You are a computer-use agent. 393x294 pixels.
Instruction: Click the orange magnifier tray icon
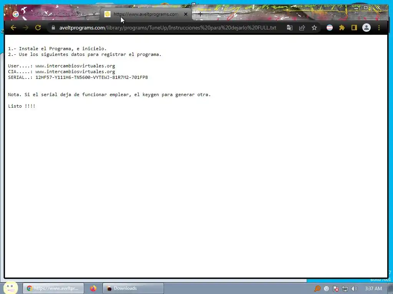click(317, 289)
